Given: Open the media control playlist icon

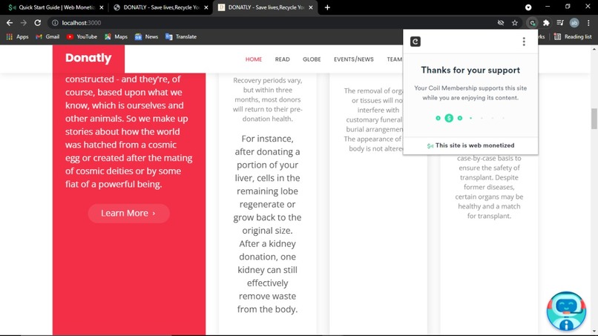Looking at the screenshot, I should (560, 23).
